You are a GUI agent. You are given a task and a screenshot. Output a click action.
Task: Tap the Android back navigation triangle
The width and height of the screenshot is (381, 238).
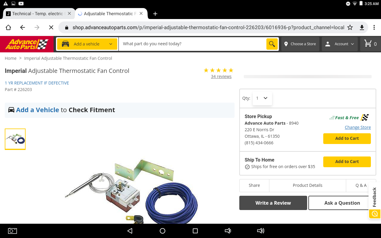pos(130,231)
